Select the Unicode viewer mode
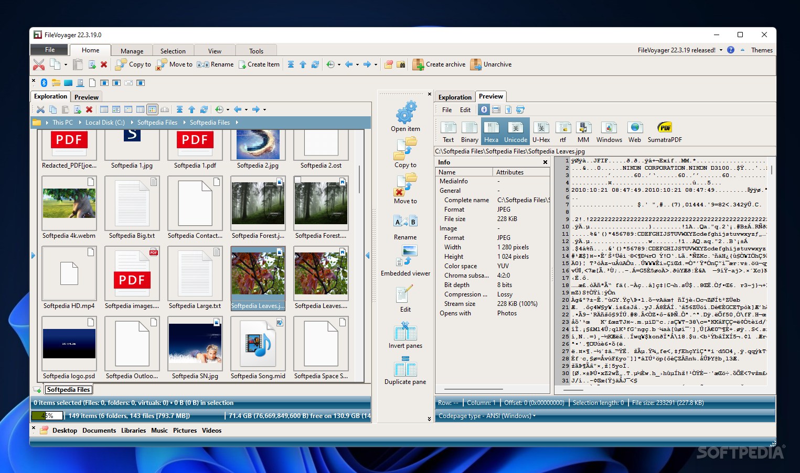Screen dimensions: 800x473 [x=516, y=132]
